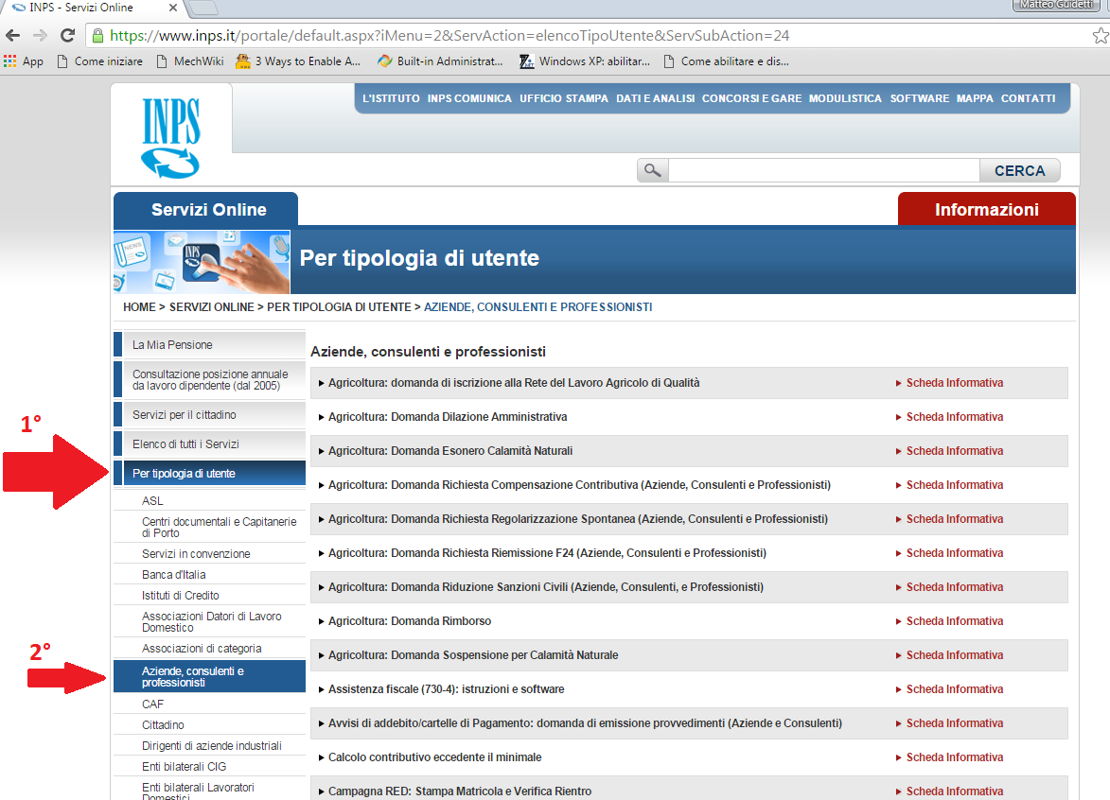Click the INPS logo
This screenshot has height=800, width=1110.
coord(171,135)
